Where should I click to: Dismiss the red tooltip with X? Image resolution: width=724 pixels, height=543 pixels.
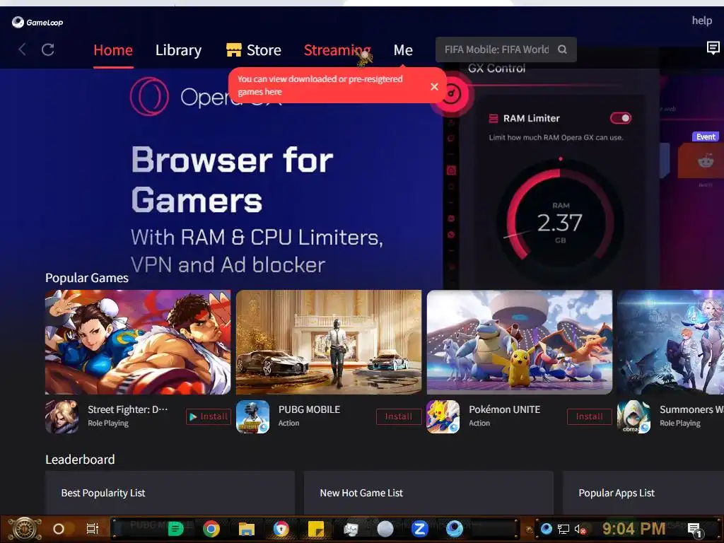434,86
